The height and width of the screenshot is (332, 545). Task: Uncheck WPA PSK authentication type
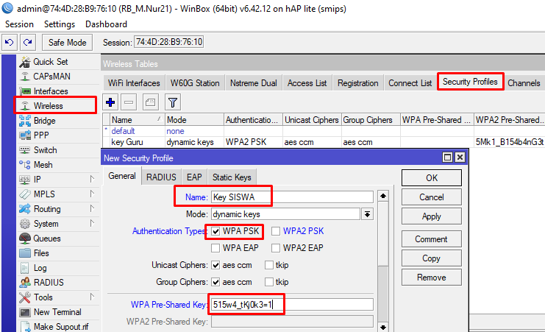pyautogui.click(x=215, y=231)
